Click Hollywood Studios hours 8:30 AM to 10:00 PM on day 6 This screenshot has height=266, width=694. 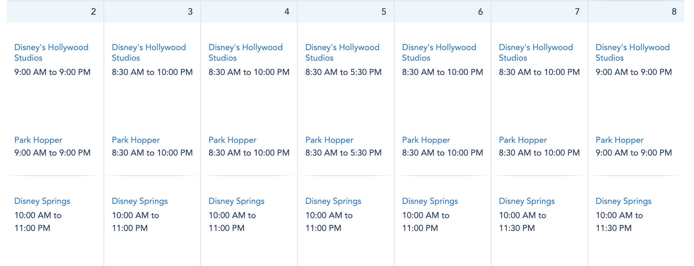coord(442,72)
